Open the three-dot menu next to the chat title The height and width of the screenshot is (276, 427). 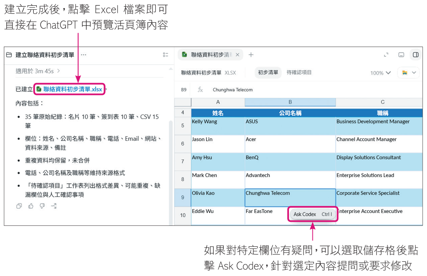pyautogui.click(x=83, y=55)
